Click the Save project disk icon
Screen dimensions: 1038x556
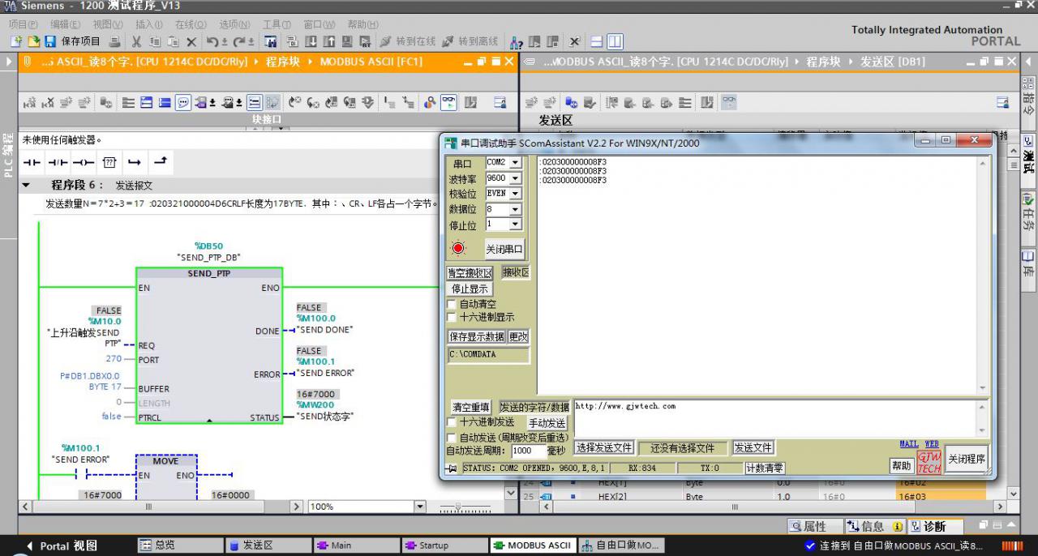[x=50, y=41]
